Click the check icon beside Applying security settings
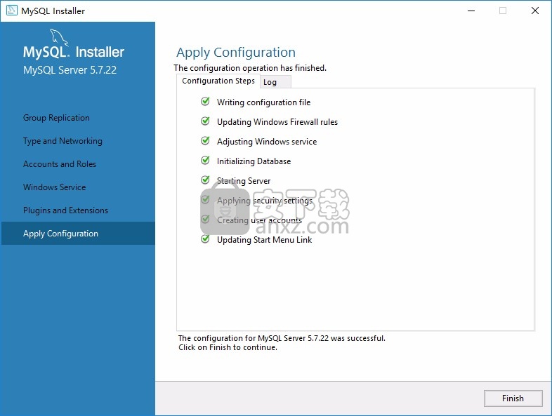The width and height of the screenshot is (552, 416). [205, 200]
